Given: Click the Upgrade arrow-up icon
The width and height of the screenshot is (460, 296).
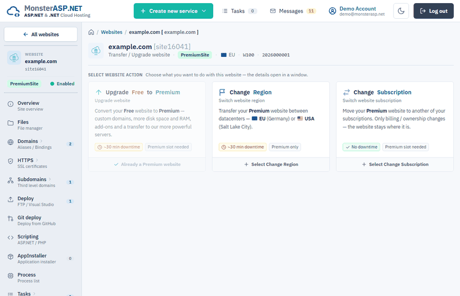Looking at the screenshot, I should pos(99,92).
